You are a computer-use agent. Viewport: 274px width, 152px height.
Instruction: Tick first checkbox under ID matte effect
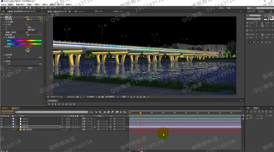(x=27, y=27)
